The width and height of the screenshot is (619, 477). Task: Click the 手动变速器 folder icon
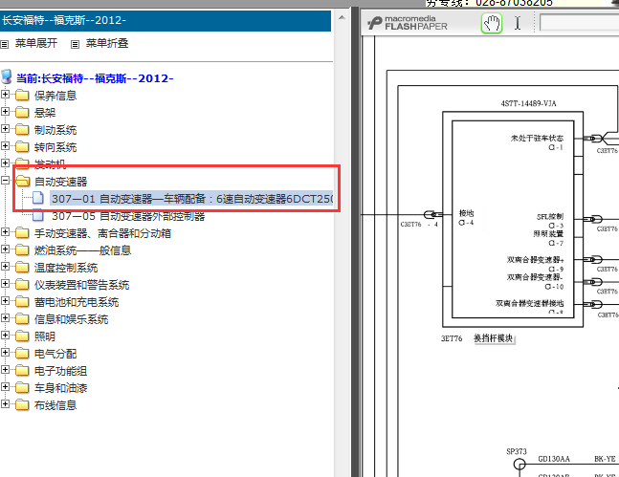coord(22,233)
